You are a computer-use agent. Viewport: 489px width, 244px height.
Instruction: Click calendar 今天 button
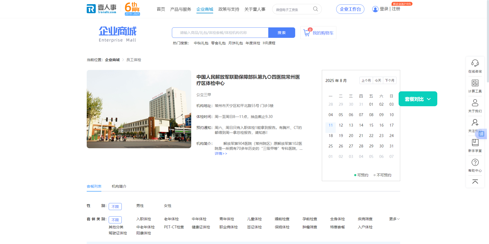[378, 80]
